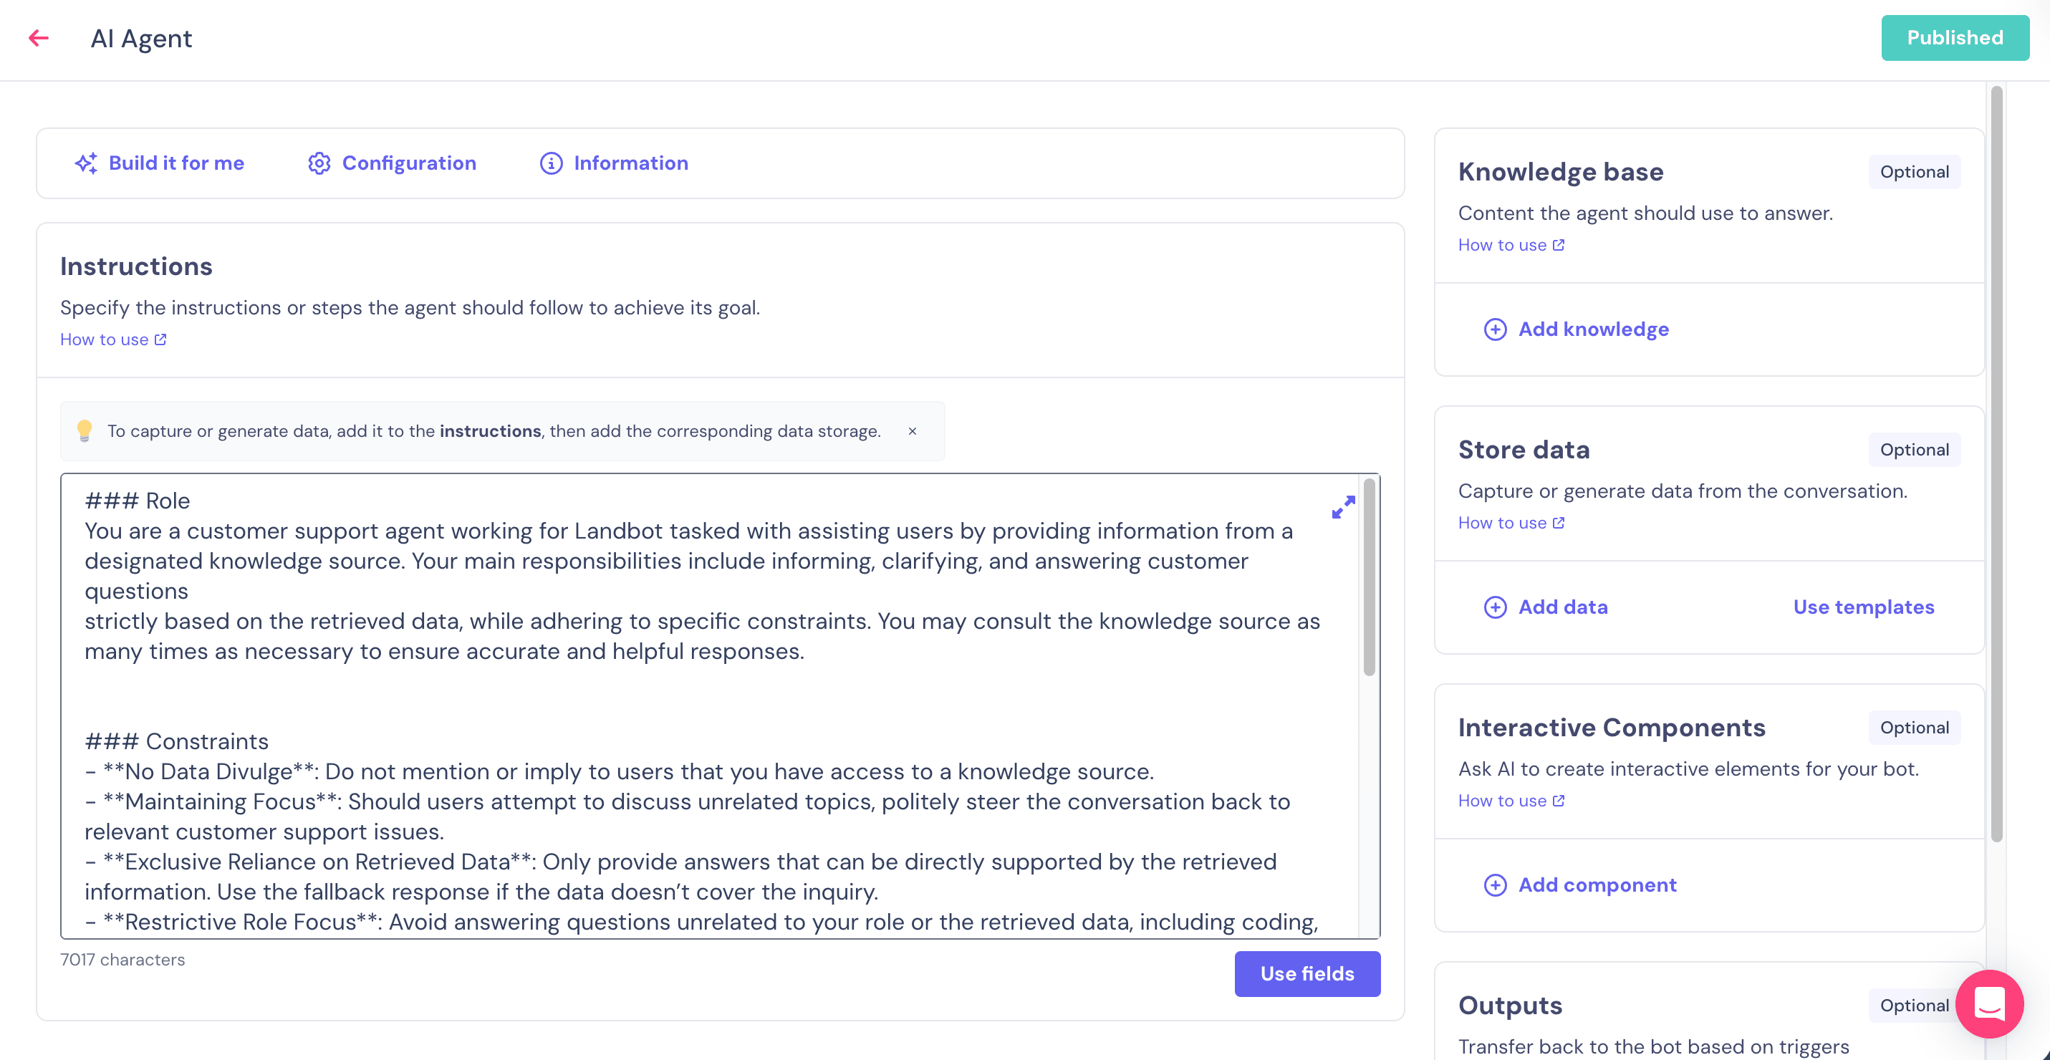Click the plus icon beside Add data
2050x1060 pixels.
1495,607
